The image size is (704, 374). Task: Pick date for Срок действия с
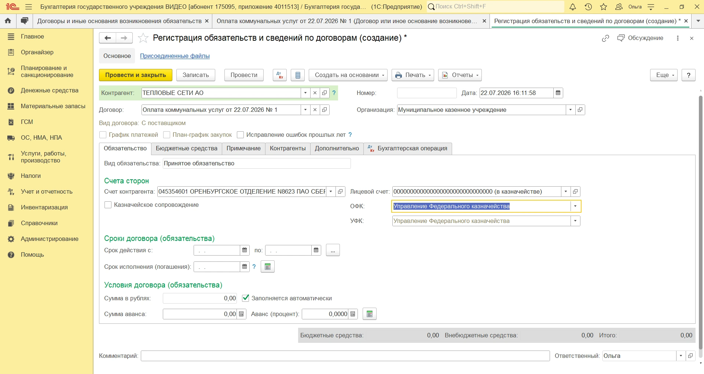point(245,250)
